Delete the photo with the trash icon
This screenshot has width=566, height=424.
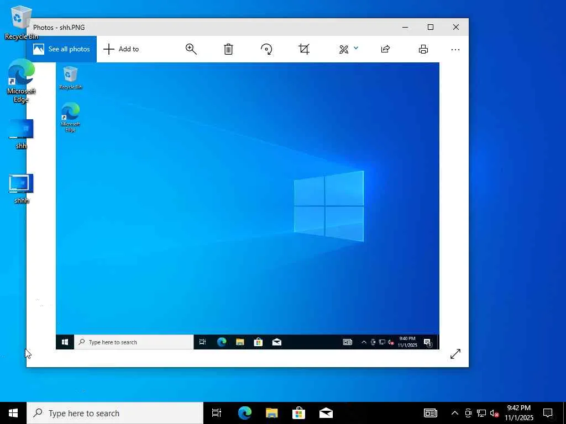228,49
